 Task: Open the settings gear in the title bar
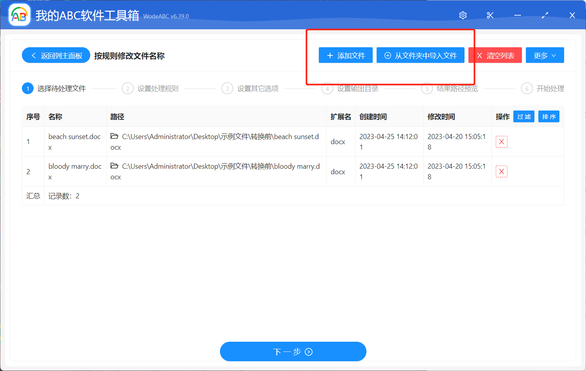[x=463, y=15]
